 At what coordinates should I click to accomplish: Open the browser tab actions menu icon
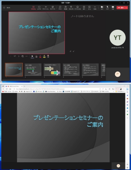(3, 86)
